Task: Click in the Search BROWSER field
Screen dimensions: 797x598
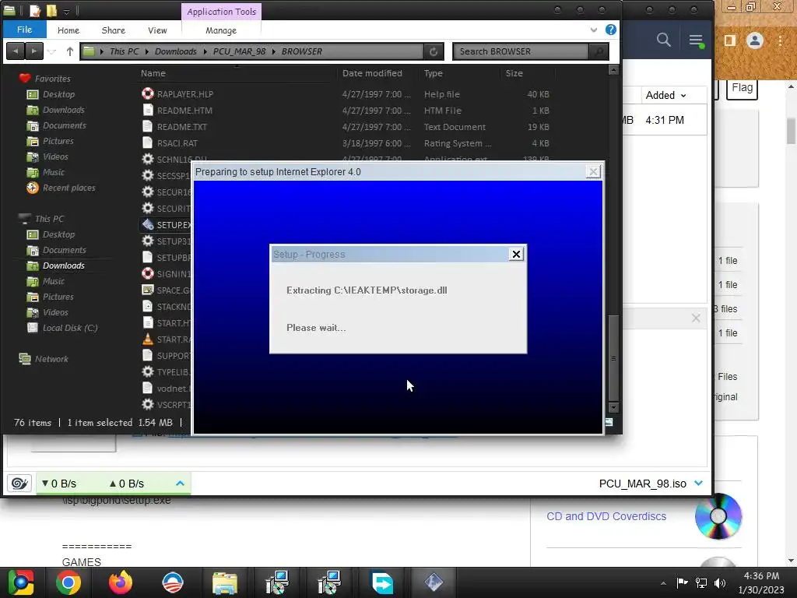Action: (x=521, y=51)
